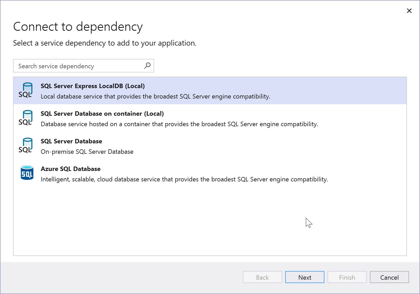Screen dimensions: 420x294
Task: Click the disabled Finish button
Action: tap(347, 277)
